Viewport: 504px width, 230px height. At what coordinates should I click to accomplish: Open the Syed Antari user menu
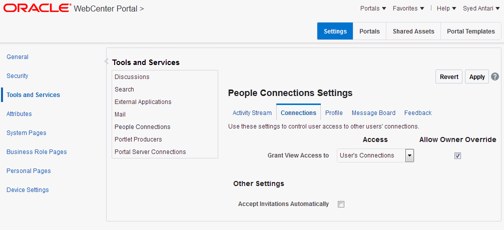[481, 8]
